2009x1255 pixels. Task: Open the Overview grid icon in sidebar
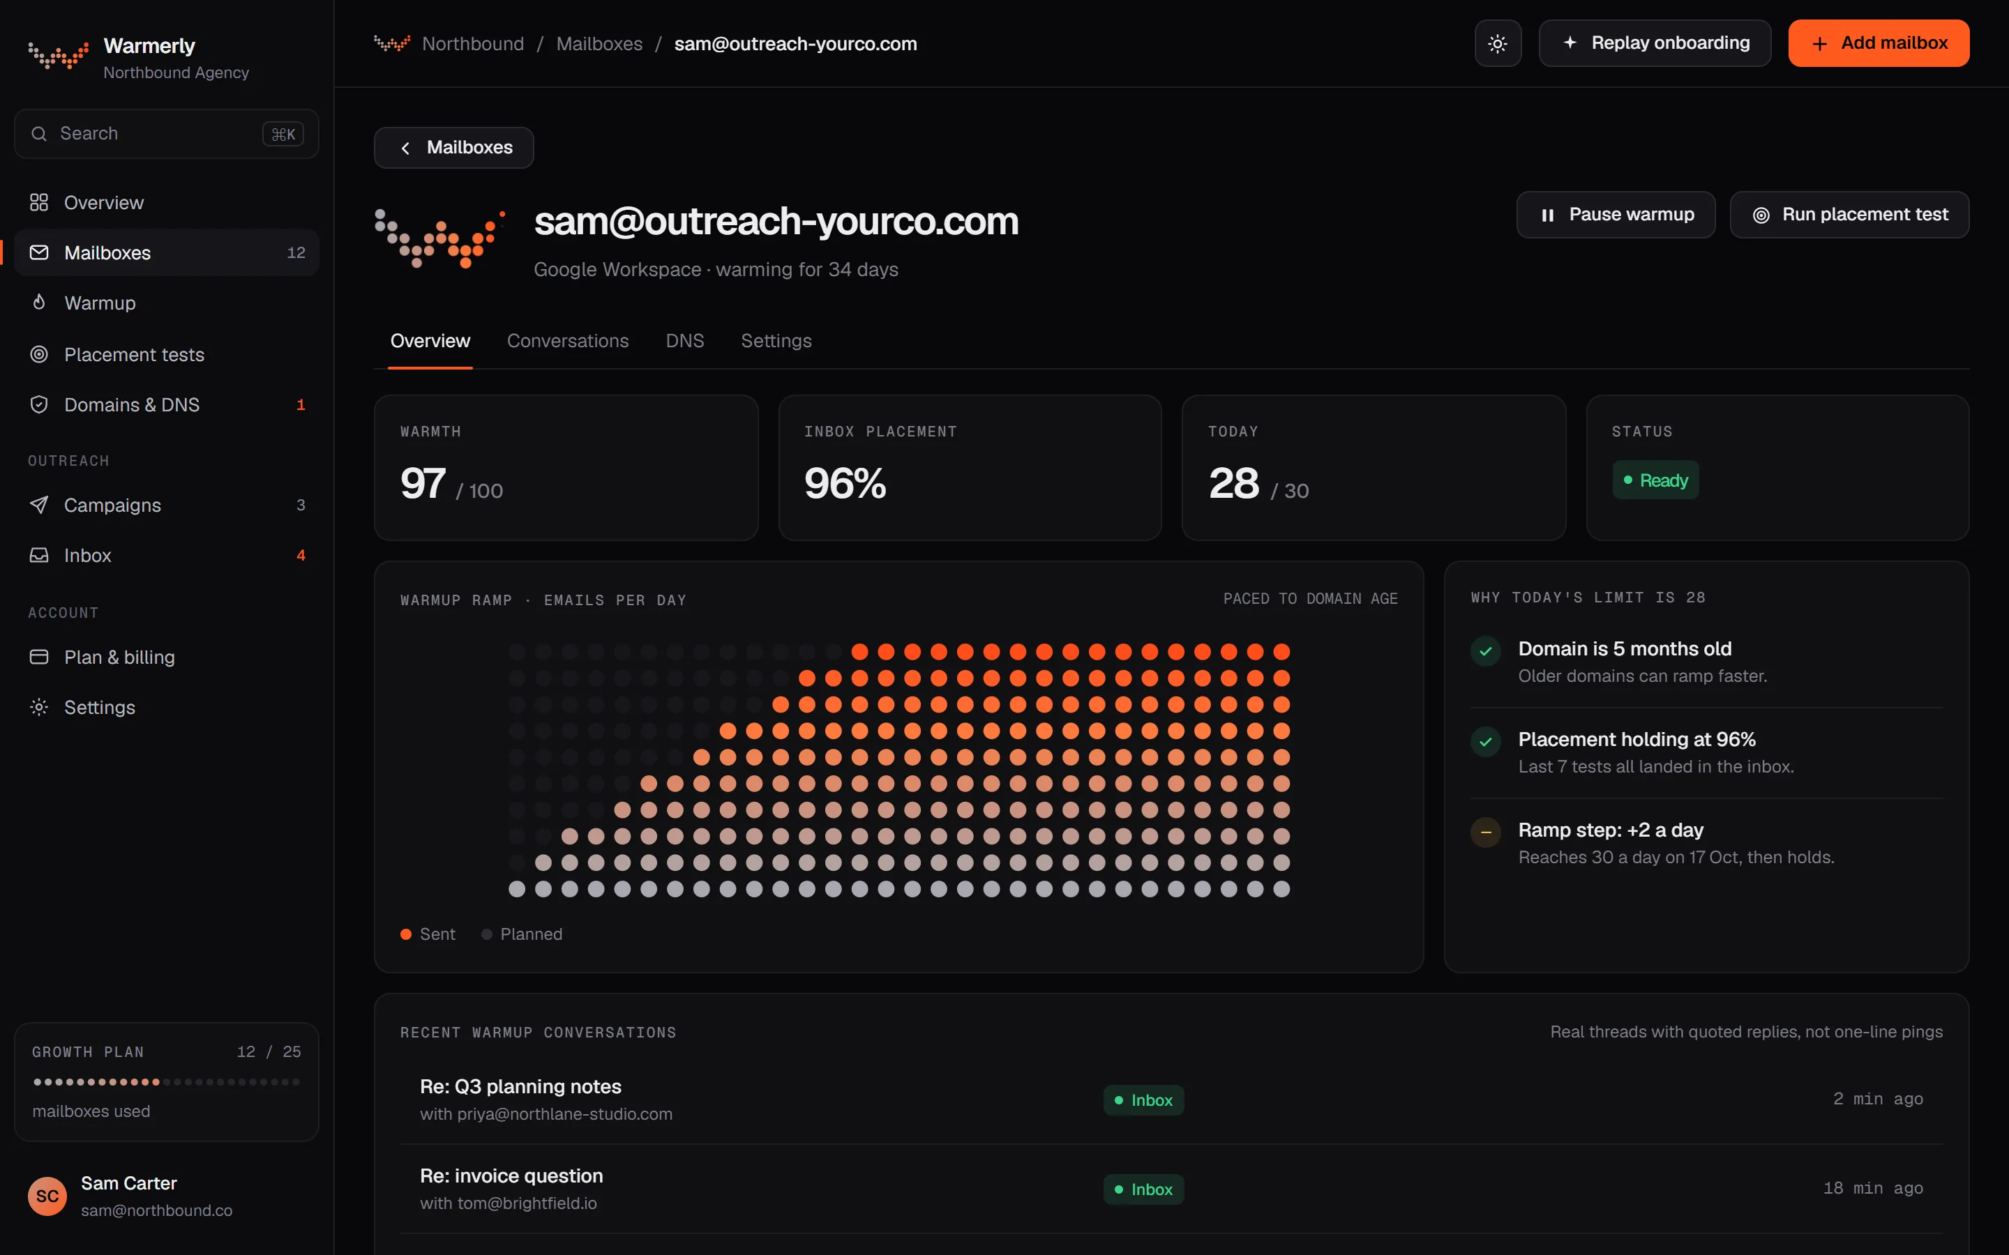coord(39,202)
